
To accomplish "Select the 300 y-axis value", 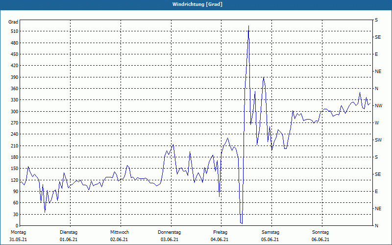I will coord(14,112).
